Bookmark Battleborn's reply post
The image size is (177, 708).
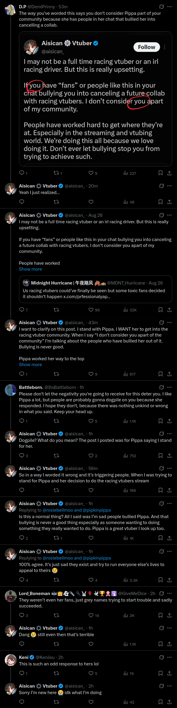pyautogui.click(x=160, y=421)
